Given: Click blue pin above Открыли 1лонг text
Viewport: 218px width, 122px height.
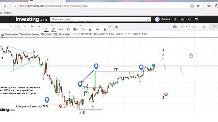Looking at the screenshot, I should pos(47,100).
